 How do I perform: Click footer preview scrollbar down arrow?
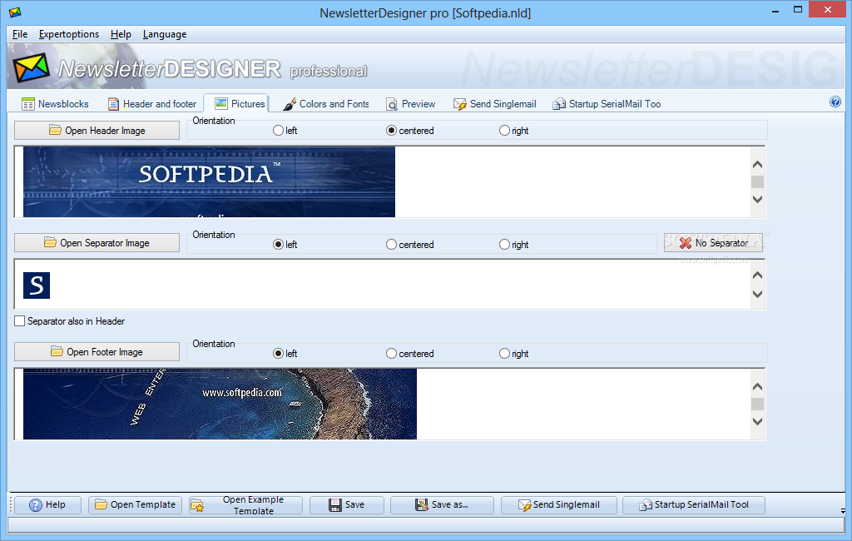tap(757, 421)
